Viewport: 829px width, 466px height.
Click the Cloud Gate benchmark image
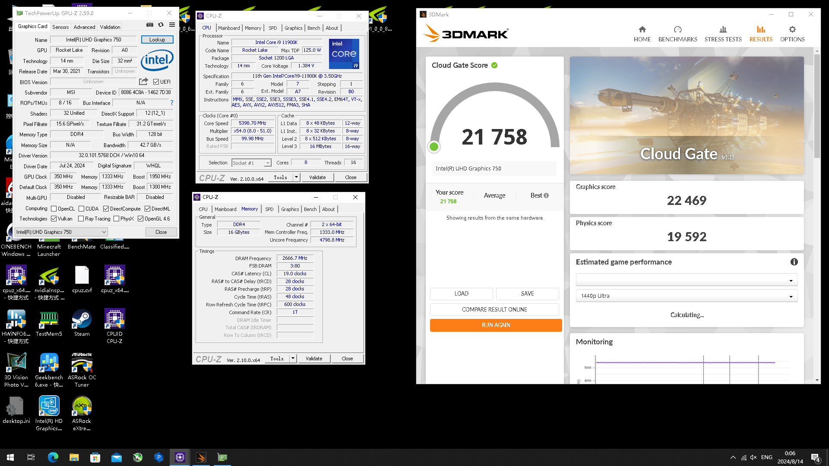click(687, 115)
